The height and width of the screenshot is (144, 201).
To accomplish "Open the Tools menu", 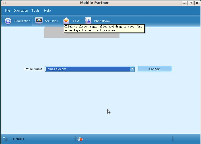I will pos(35,11).
